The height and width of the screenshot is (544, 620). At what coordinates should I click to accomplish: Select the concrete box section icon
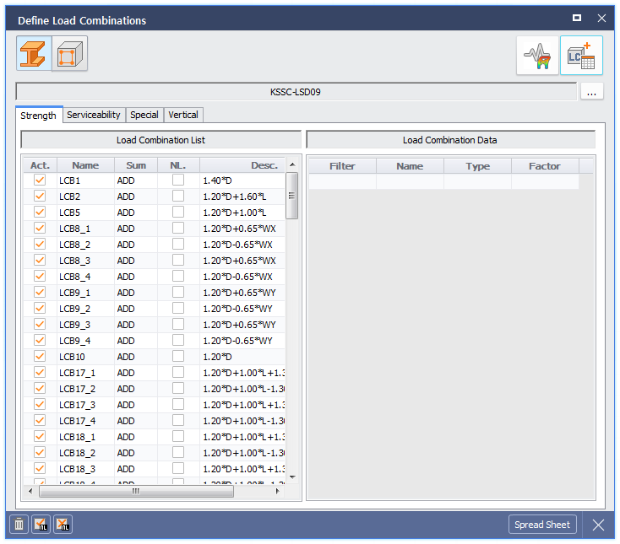[x=69, y=54]
